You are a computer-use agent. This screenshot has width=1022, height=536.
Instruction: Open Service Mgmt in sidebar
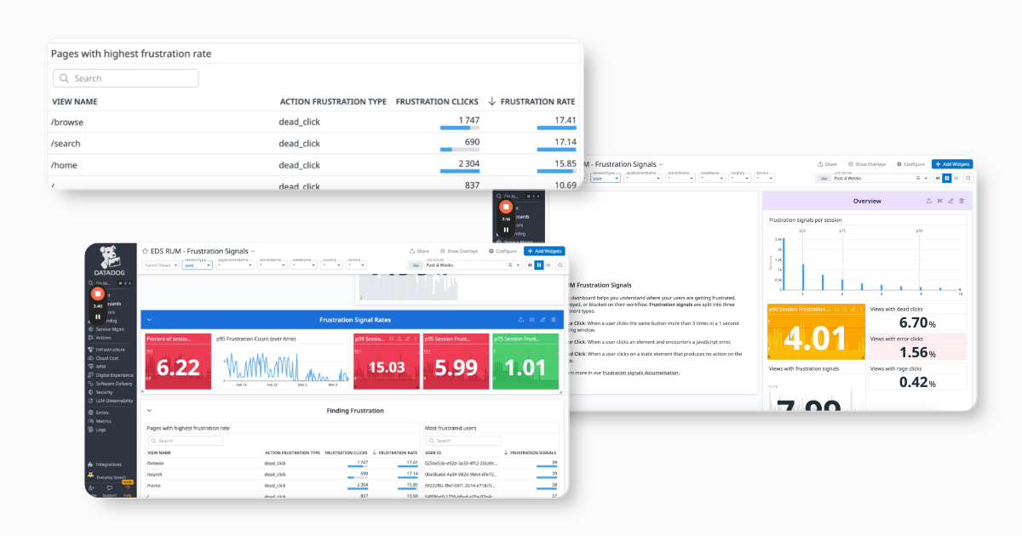106,329
